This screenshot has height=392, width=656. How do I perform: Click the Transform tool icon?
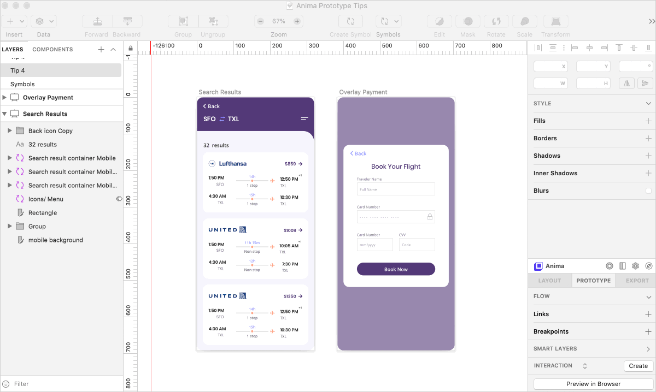click(x=555, y=21)
